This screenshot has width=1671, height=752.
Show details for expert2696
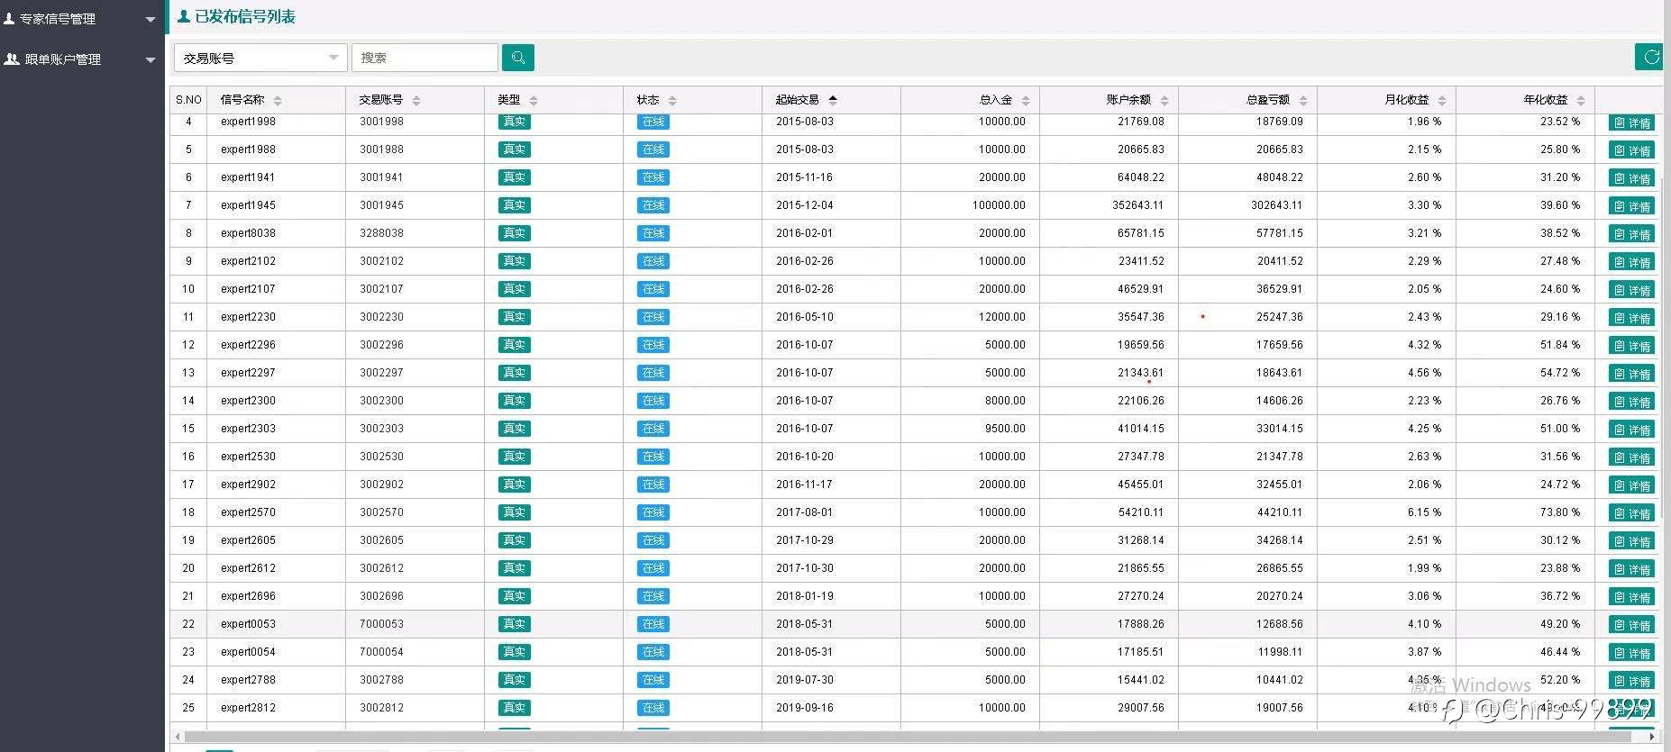tap(1631, 597)
